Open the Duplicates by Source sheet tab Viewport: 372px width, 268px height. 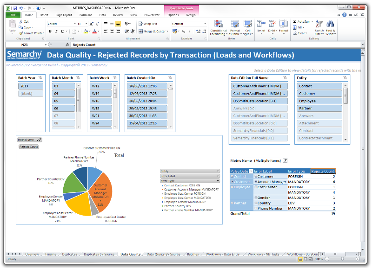click(99, 254)
